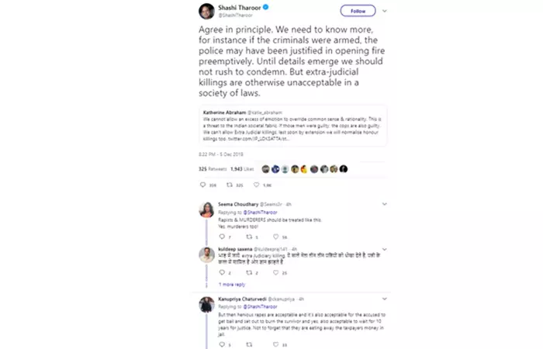
Task: Open Shashi Tharoor's profile picture
Action: (x=207, y=12)
